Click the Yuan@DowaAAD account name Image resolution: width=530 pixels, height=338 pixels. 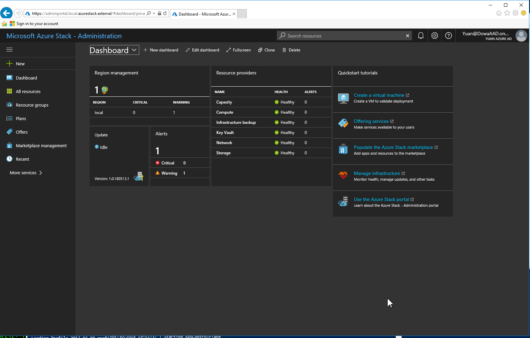(x=485, y=33)
